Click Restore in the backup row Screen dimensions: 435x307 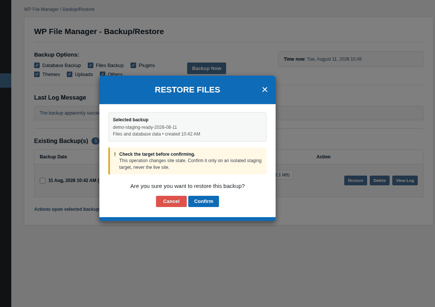point(355,180)
